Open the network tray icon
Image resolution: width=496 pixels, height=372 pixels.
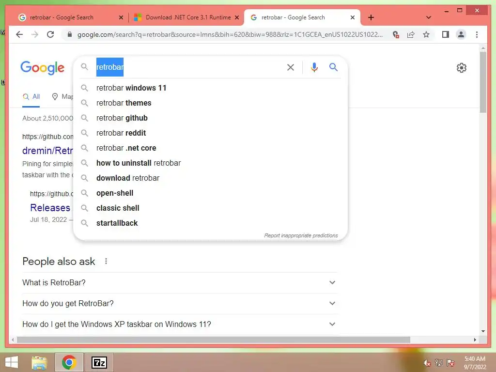[x=438, y=363]
